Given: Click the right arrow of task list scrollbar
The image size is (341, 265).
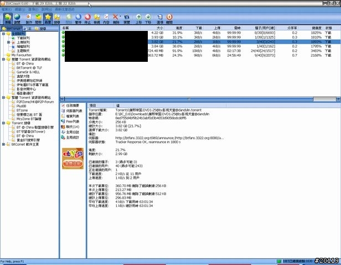Looking at the screenshot, I should click(x=338, y=99).
